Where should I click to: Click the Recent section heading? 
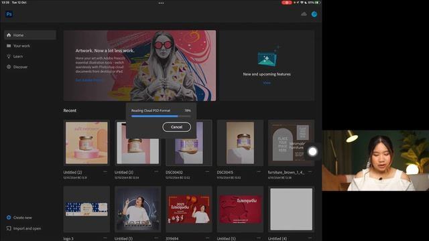(x=70, y=110)
